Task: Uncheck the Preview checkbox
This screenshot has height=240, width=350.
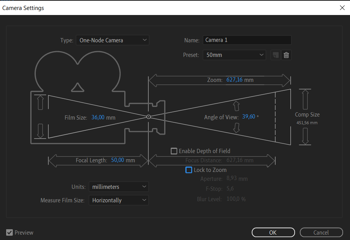Action: point(10,232)
